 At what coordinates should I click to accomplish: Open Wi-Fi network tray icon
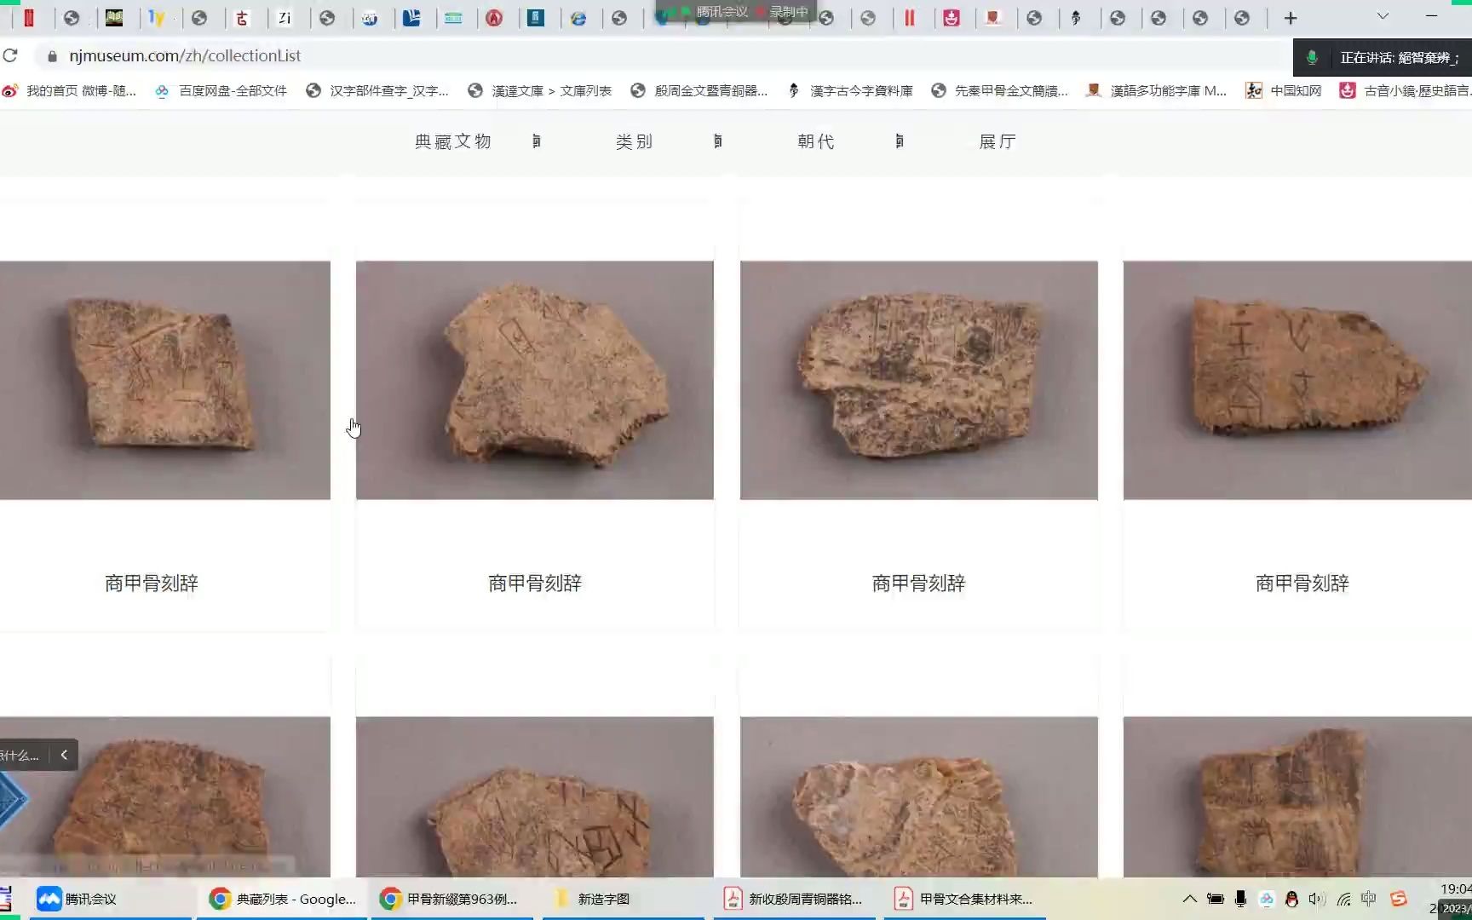click(1343, 899)
